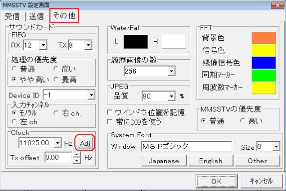Pick the WaterFall H white color
This screenshot has height=191, width=286.
point(174,42)
